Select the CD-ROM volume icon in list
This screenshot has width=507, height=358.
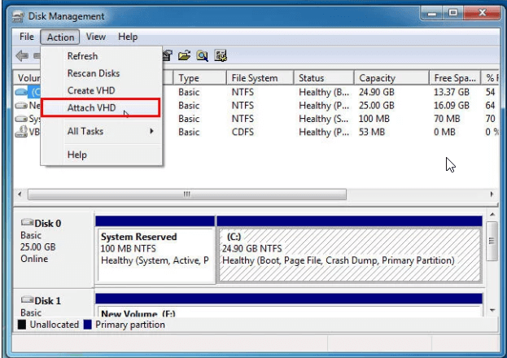pyautogui.click(x=22, y=132)
